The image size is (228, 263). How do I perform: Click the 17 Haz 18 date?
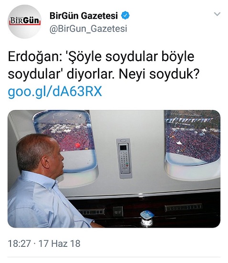click(x=60, y=243)
